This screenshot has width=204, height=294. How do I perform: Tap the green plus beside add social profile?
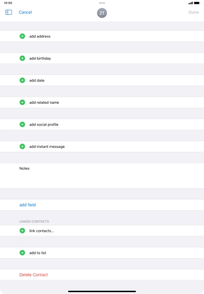click(22, 124)
